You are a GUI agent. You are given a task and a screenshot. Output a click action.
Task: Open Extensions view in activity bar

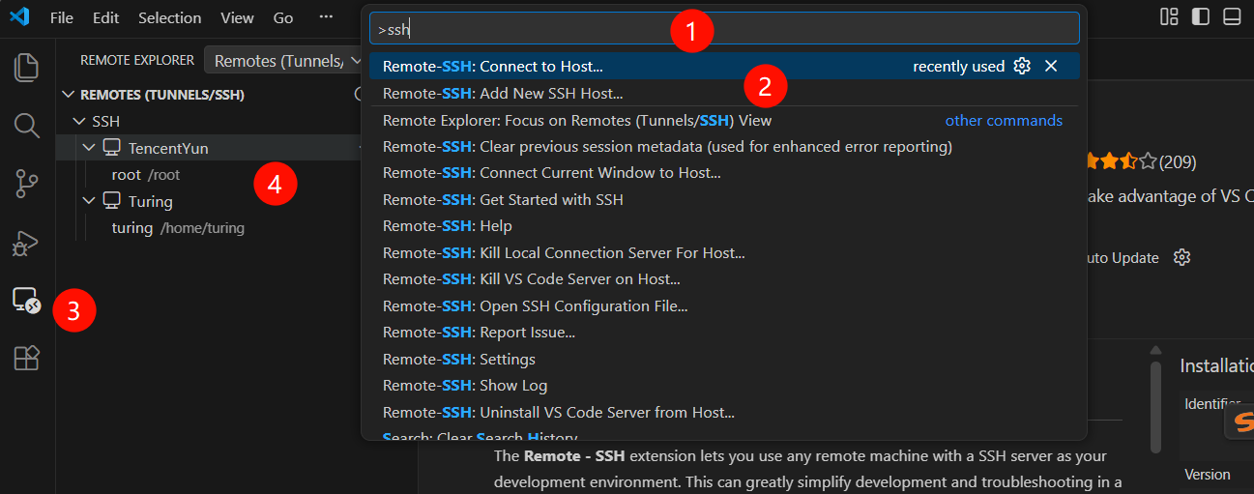pos(27,359)
